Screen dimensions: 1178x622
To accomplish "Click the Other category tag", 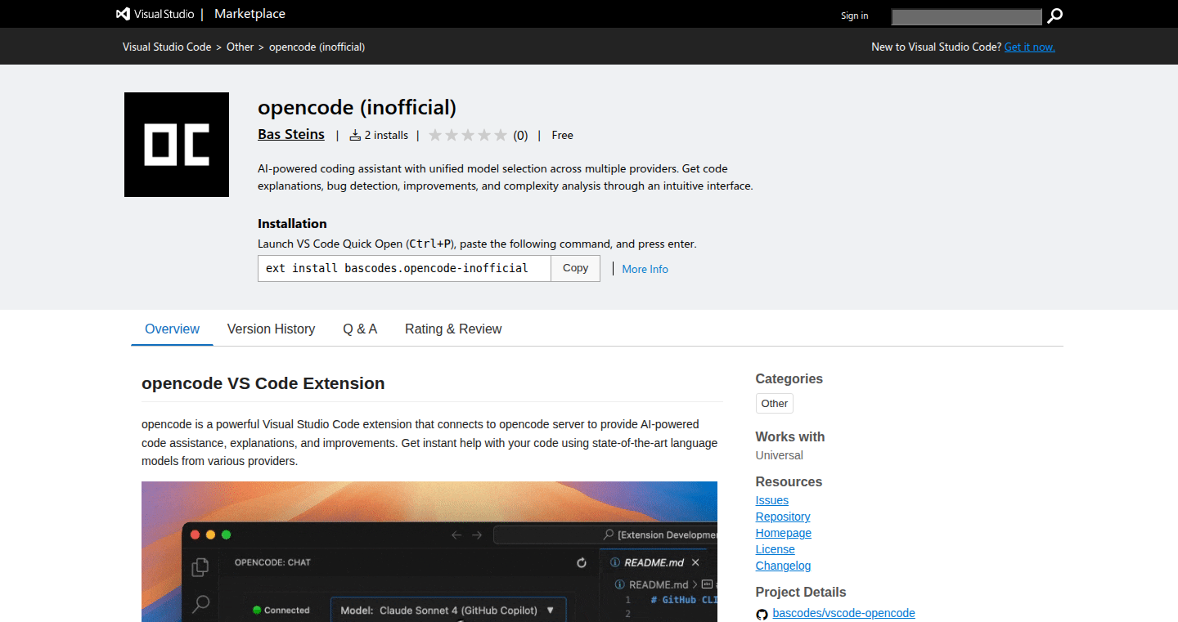I will point(775,404).
